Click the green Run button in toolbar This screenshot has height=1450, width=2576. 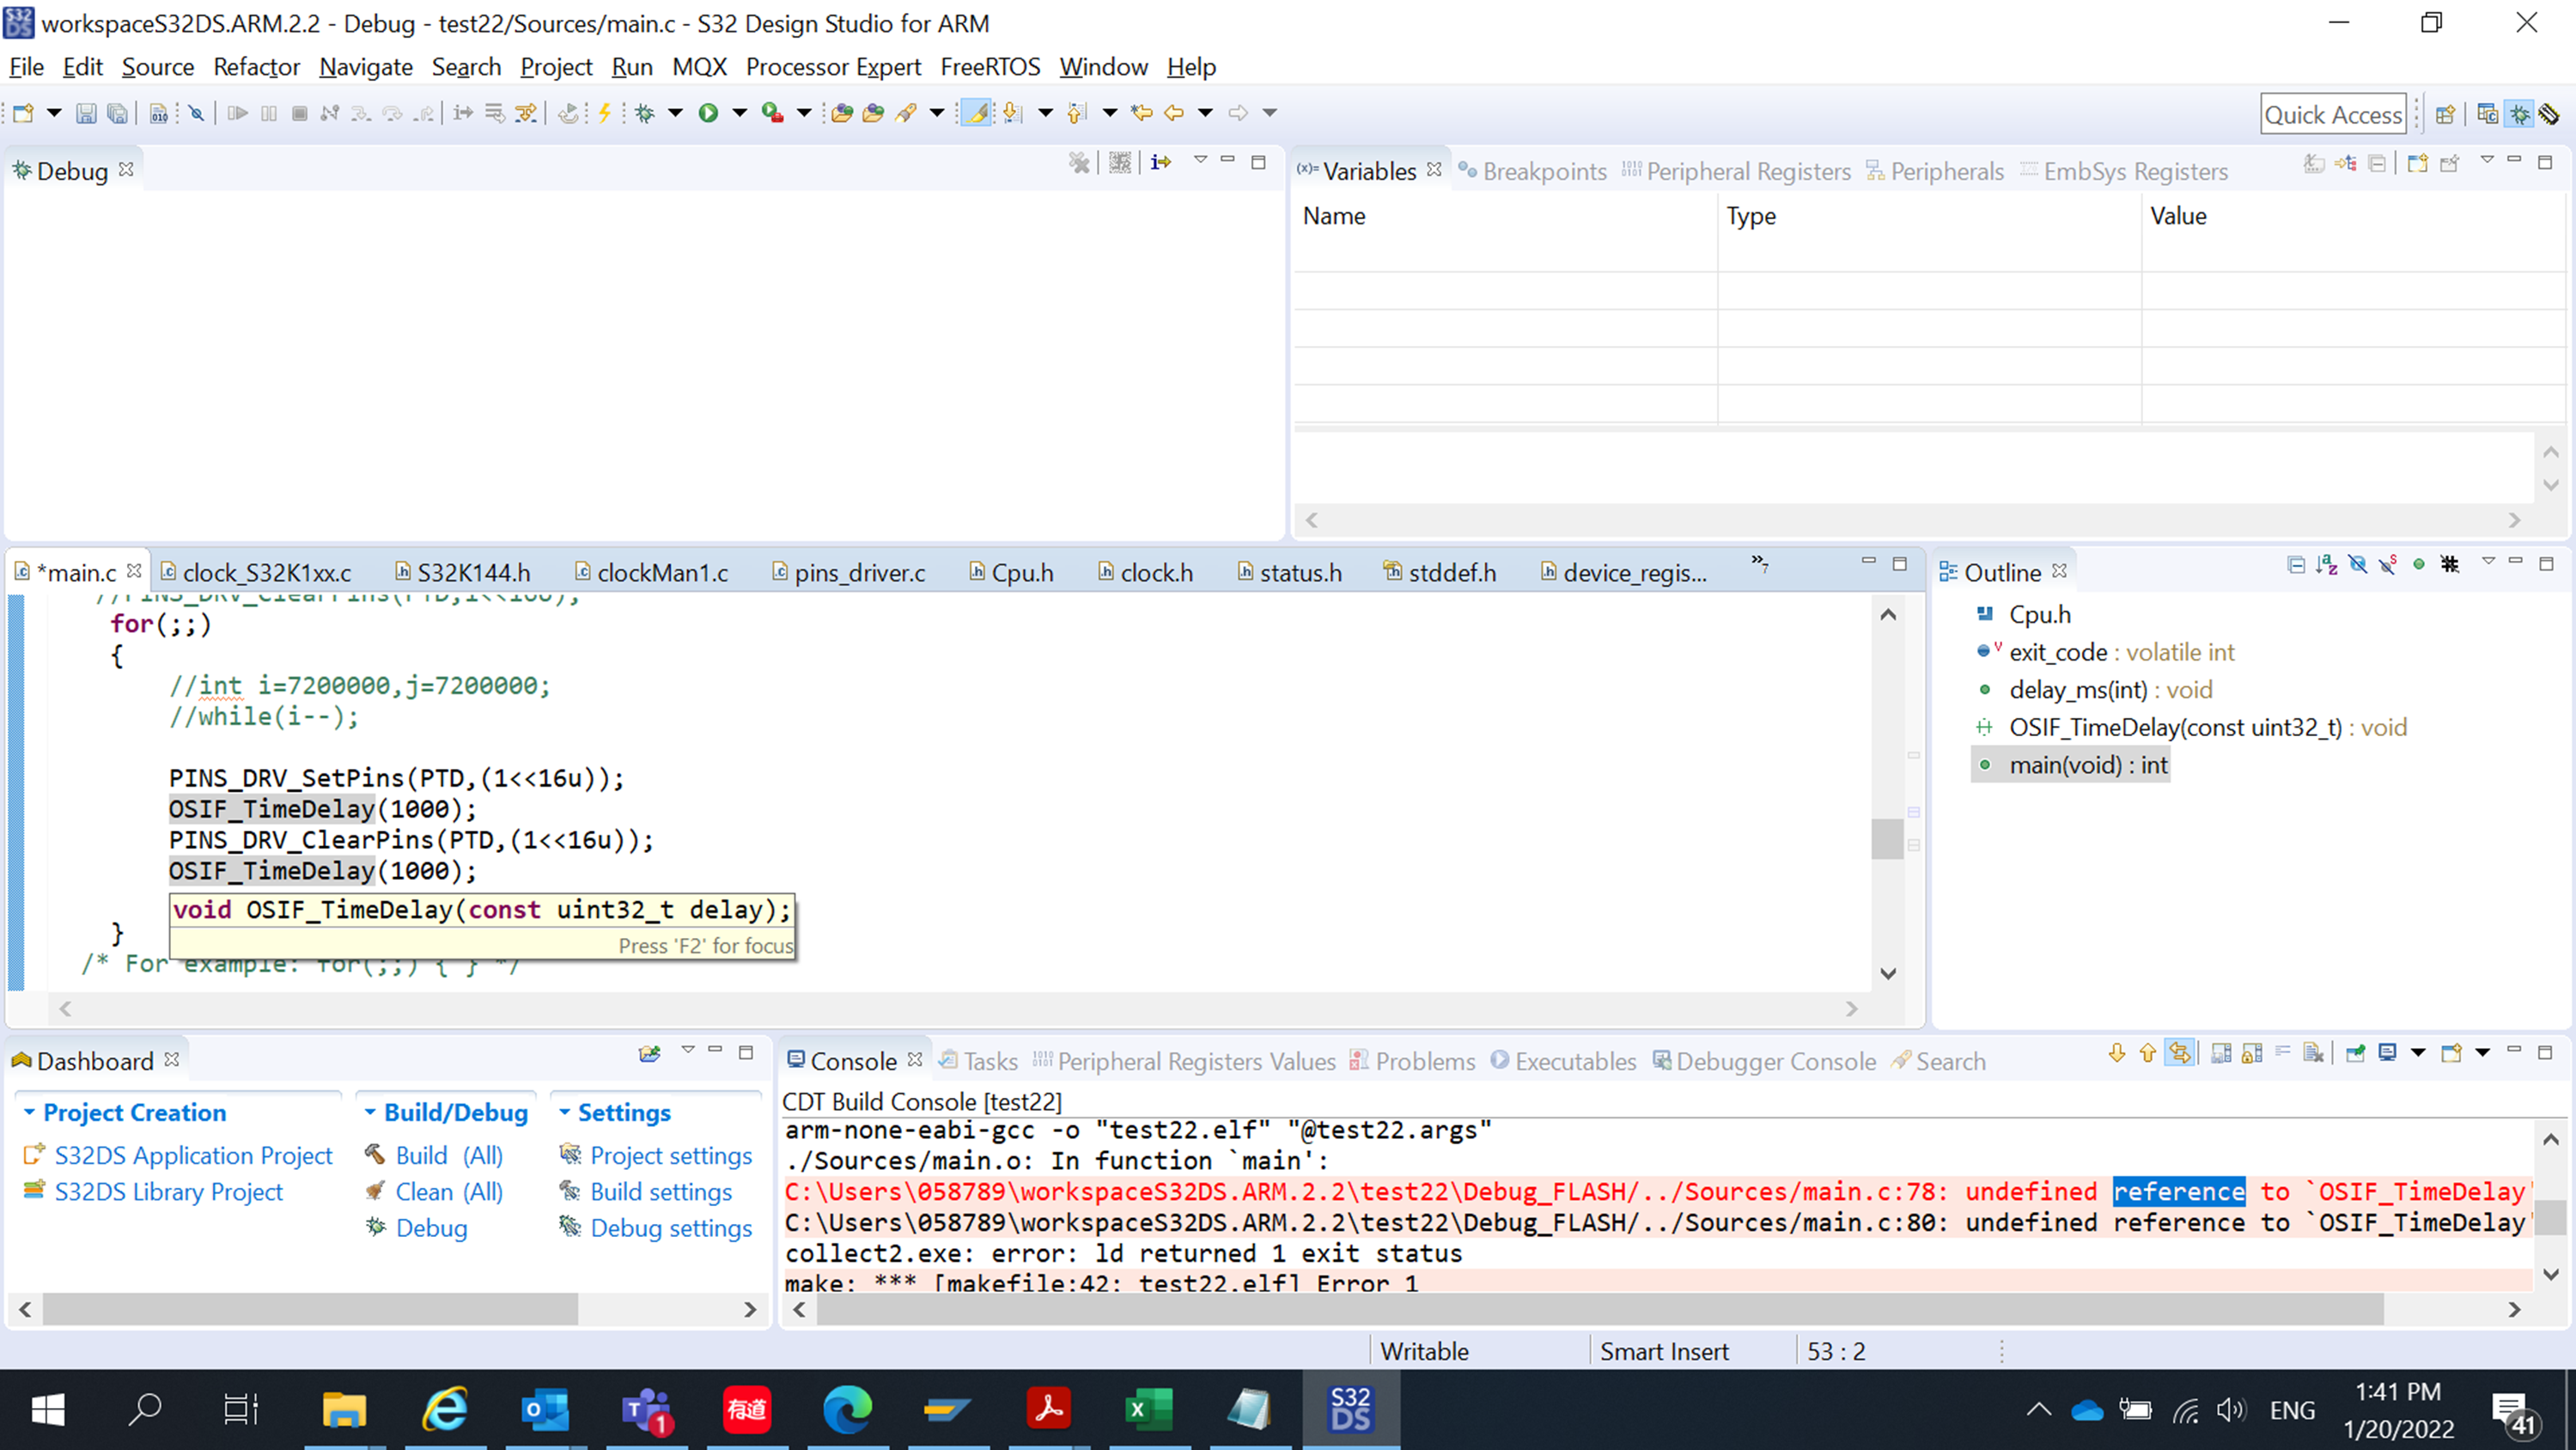pyautogui.click(x=708, y=113)
